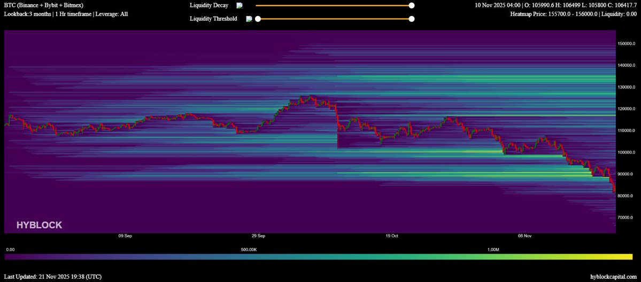
Task: Click the info icon beside Liquidity Threshold
Action: tap(249, 19)
